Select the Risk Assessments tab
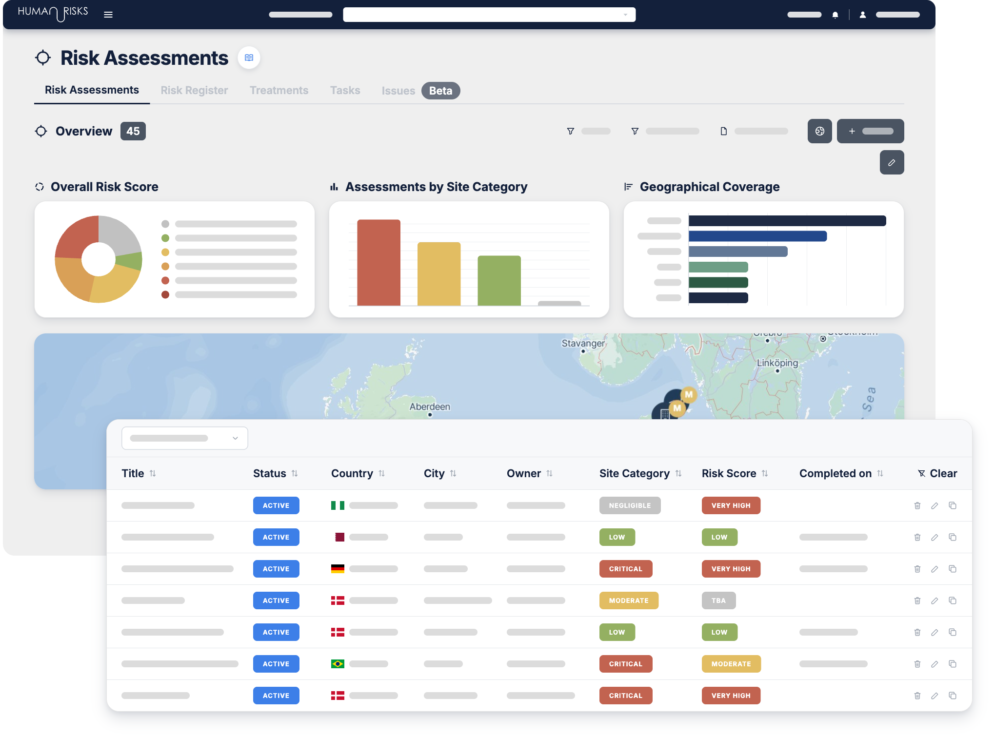995x736 pixels. click(92, 90)
